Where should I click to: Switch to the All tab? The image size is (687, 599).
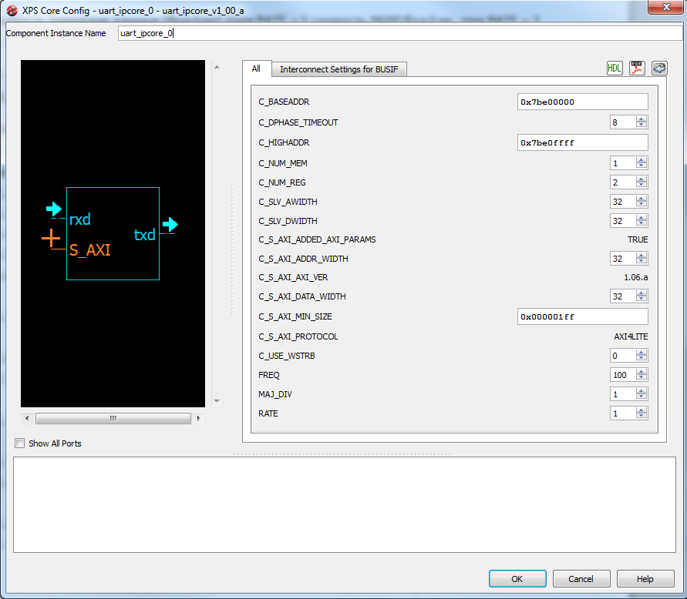click(x=256, y=69)
